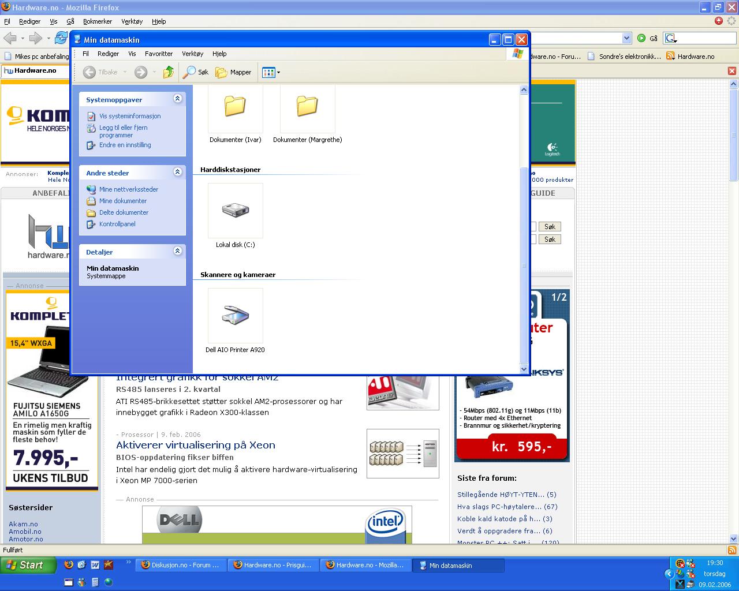739x591 pixels.
Task: Click the Firefox back arrow button
Action: tap(10, 38)
